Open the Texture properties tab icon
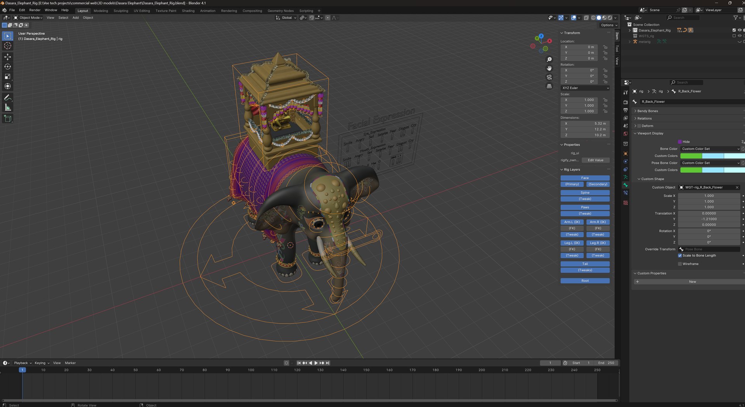The image size is (745, 407). 625,203
